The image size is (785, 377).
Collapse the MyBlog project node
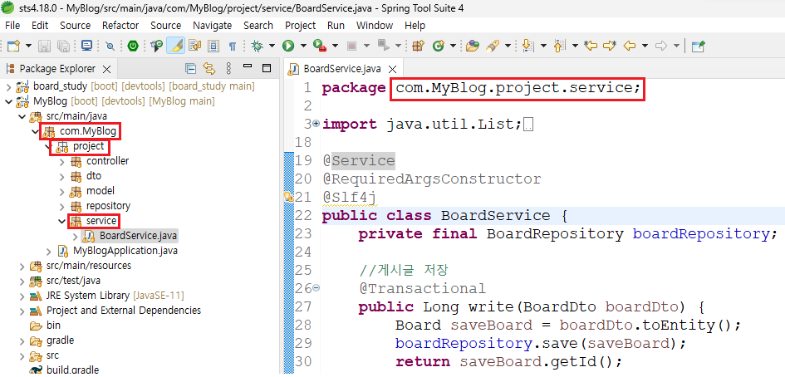[8, 101]
